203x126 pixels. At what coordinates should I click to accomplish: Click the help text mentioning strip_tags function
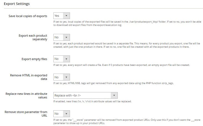[x=113, y=83]
